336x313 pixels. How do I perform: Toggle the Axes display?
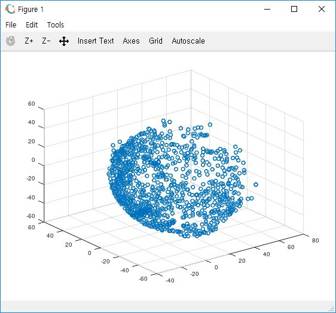[131, 41]
